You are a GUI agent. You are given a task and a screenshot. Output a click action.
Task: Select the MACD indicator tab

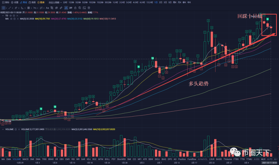tap(26, 159)
